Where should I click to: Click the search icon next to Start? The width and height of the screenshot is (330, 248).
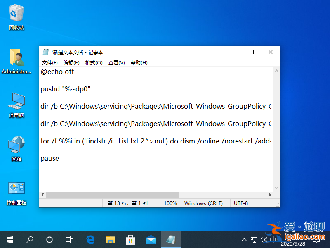click(29, 239)
